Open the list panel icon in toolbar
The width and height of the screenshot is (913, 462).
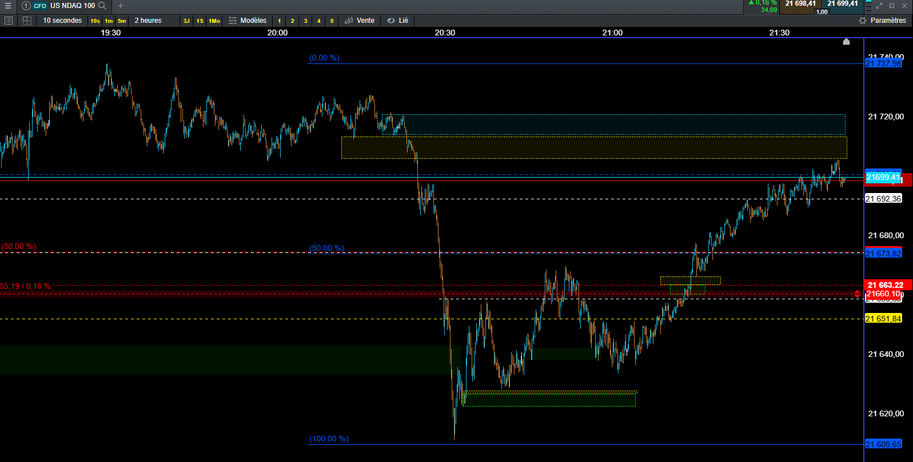(x=9, y=21)
